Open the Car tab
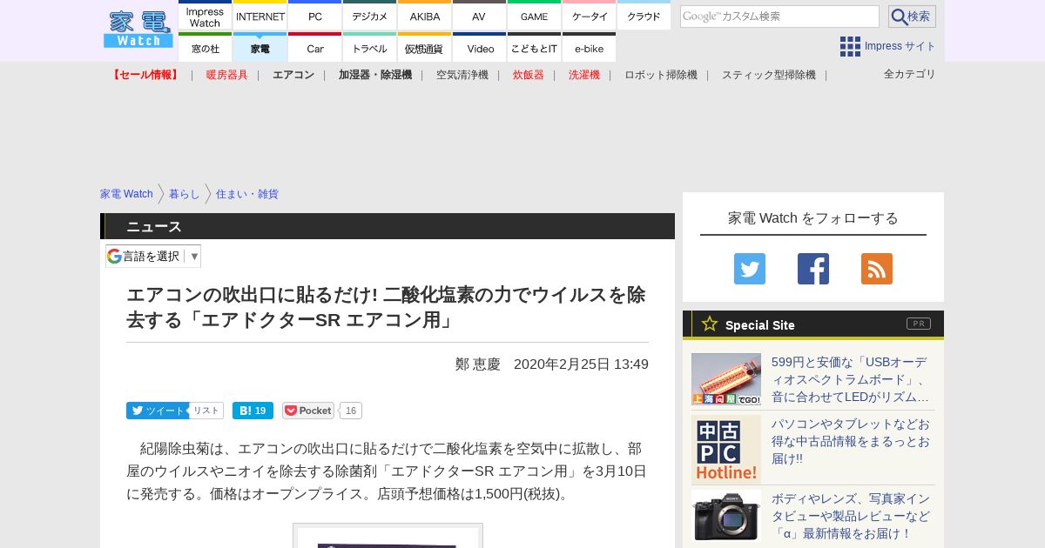 pos(315,48)
